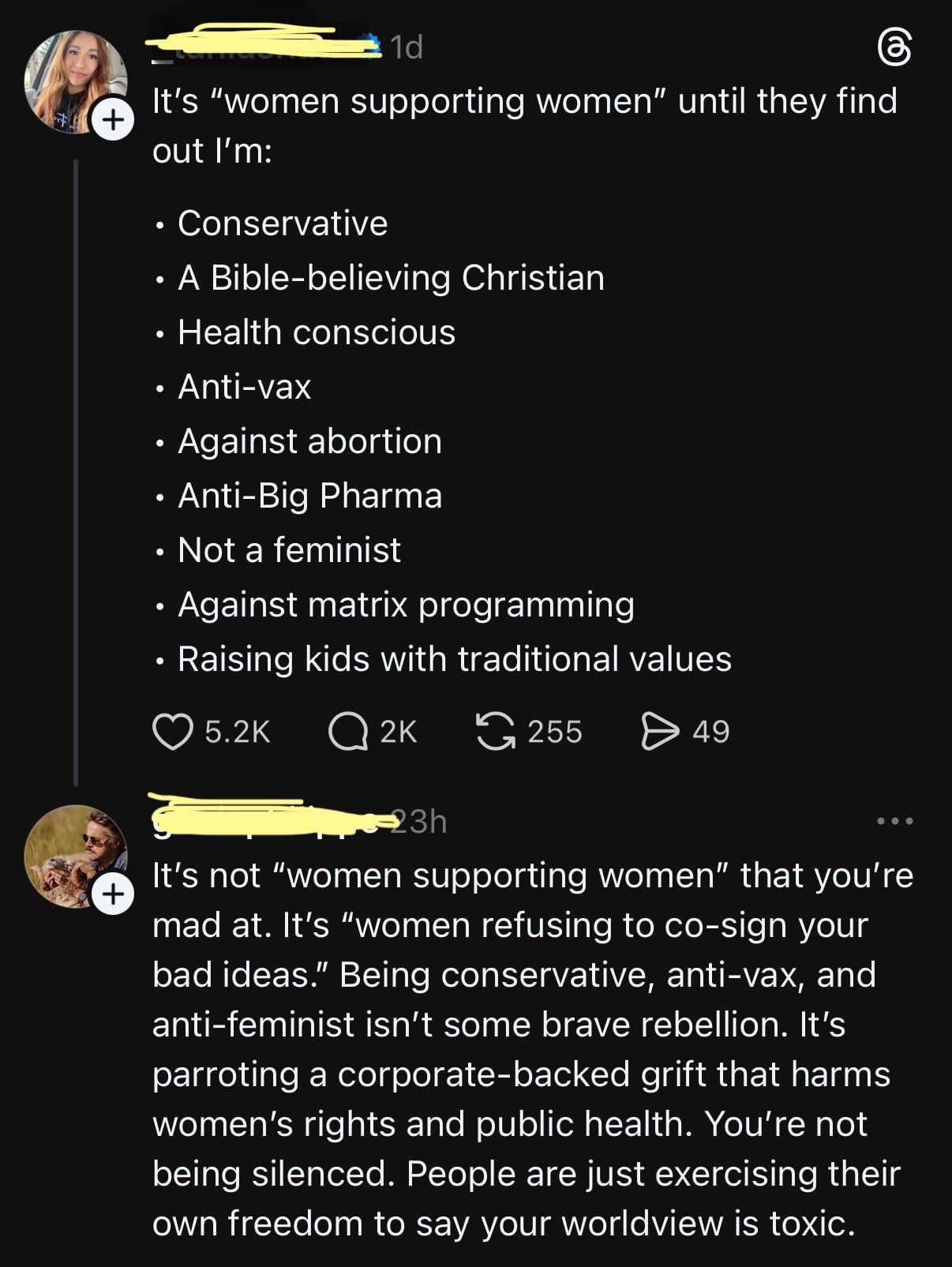Viewport: 952px width, 1267px height.
Task: Like the original post with heart icon
Action: 172,731
